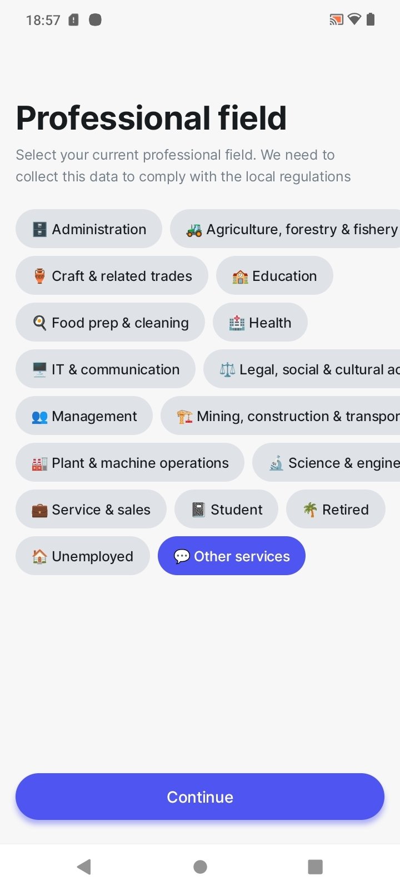Select Unemployed as professional field
The height and width of the screenshot is (890, 400).
pos(83,556)
